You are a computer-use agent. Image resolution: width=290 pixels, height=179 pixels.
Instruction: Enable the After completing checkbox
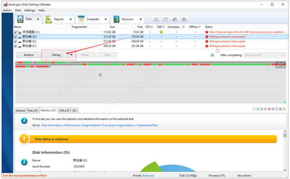click(x=217, y=51)
